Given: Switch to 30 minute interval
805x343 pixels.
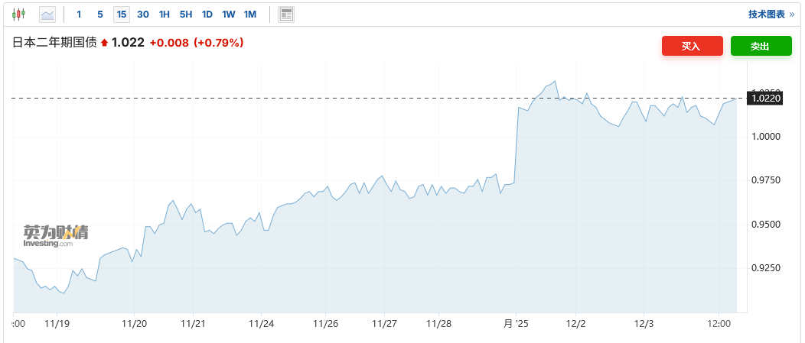Looking at the screenshot, I should tap(143, 14).
